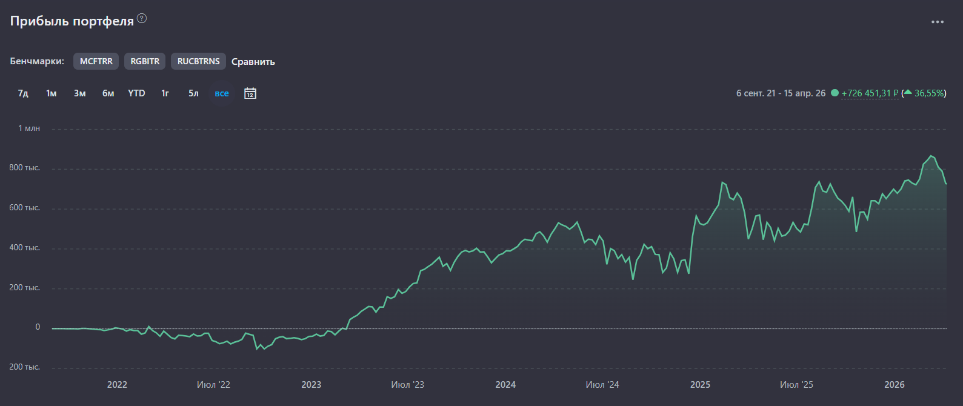Show the 1г period
963x406 pixels.
[165, 93]
